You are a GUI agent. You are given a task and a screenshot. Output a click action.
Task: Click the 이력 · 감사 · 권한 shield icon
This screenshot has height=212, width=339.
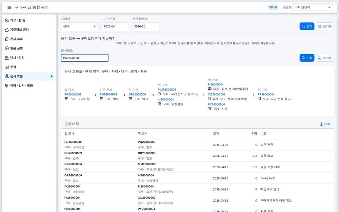(x=7, y=86)
